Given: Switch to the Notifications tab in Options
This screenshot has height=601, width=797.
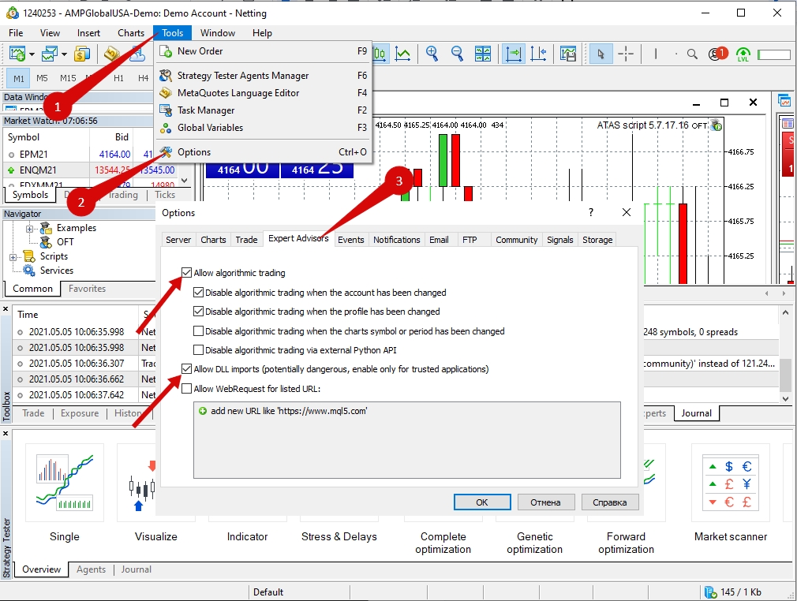Looking at the screenshot, I should 396,240.
